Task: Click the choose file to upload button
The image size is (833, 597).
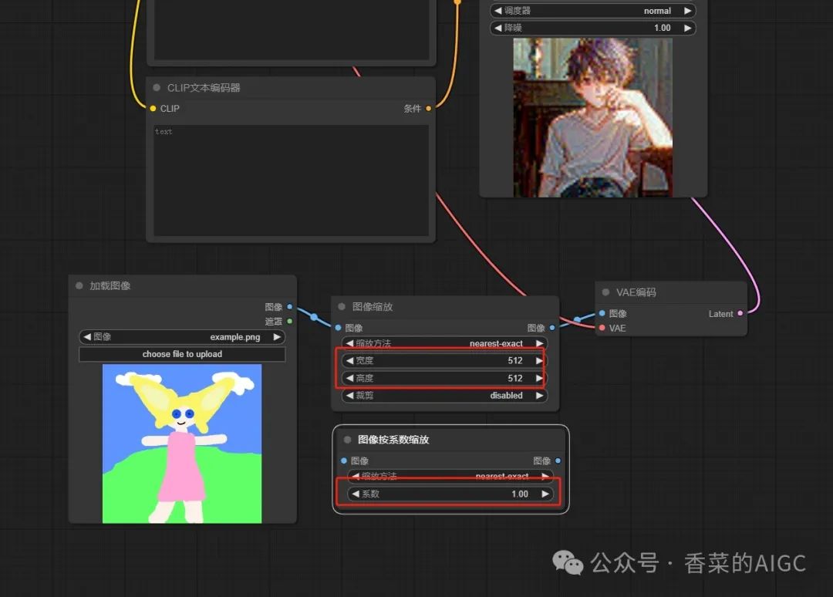Action: (x=182, y=354)
